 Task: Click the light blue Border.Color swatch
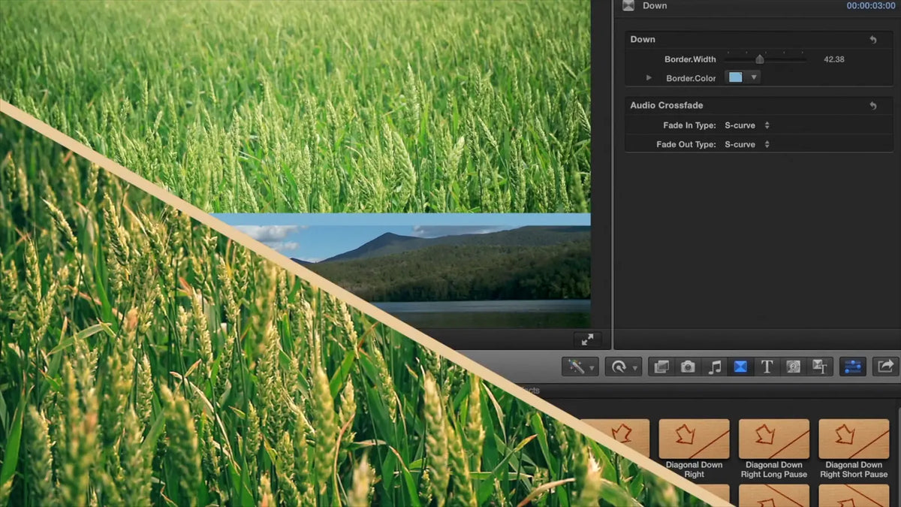(735, 77)
